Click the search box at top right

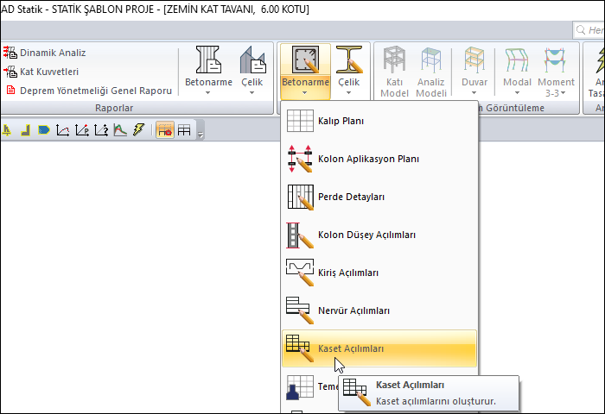pyautogui.click(x=589, y=30)
